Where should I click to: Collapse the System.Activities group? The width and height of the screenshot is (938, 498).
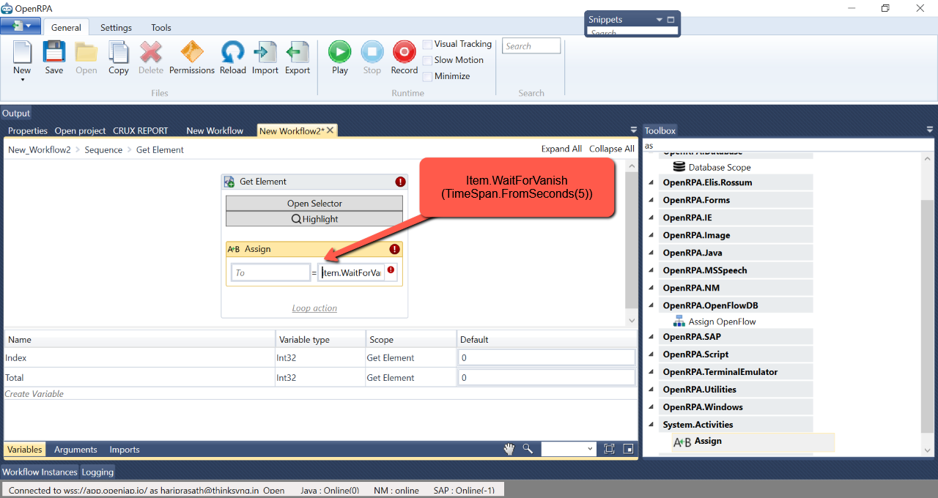[x=651, y=425]
